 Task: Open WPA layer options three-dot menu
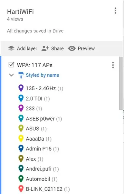pyautogui.click(x=113, y=65)
